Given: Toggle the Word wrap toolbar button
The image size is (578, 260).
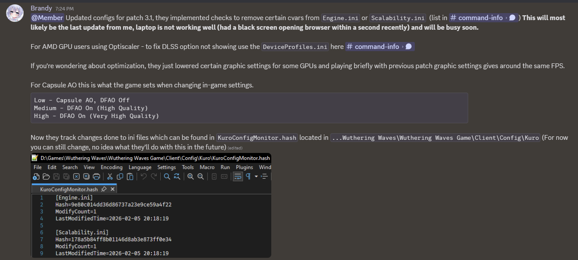Looking at the screenshot, I should click(238, 177).
